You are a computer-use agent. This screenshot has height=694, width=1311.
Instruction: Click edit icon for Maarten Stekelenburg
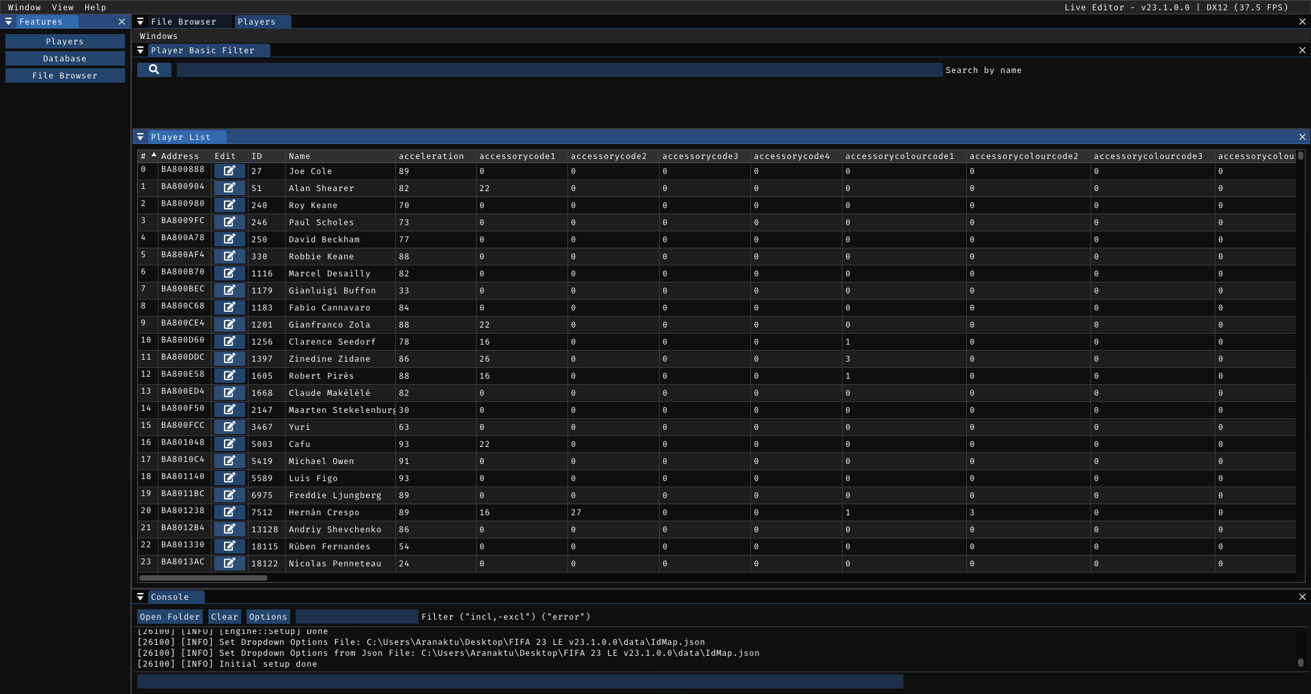[x=229, y=409]
